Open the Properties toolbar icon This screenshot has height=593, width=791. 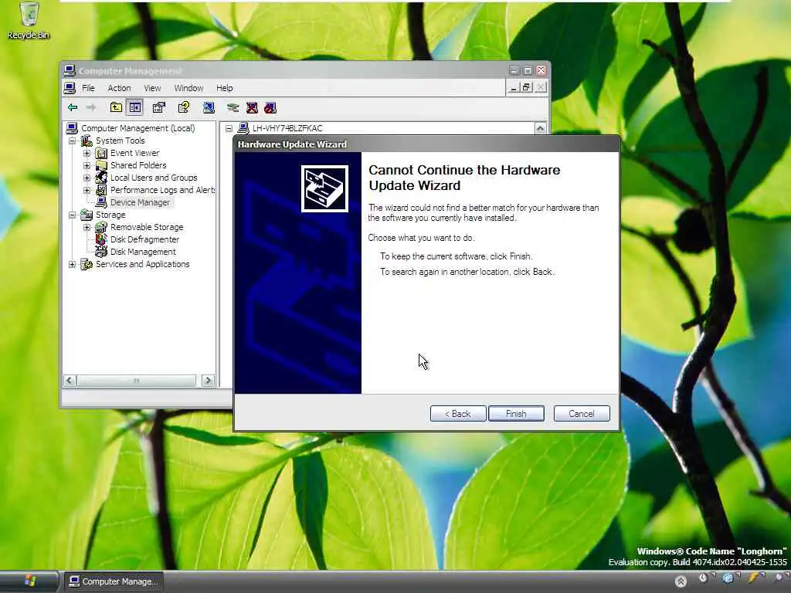(159, 107)
